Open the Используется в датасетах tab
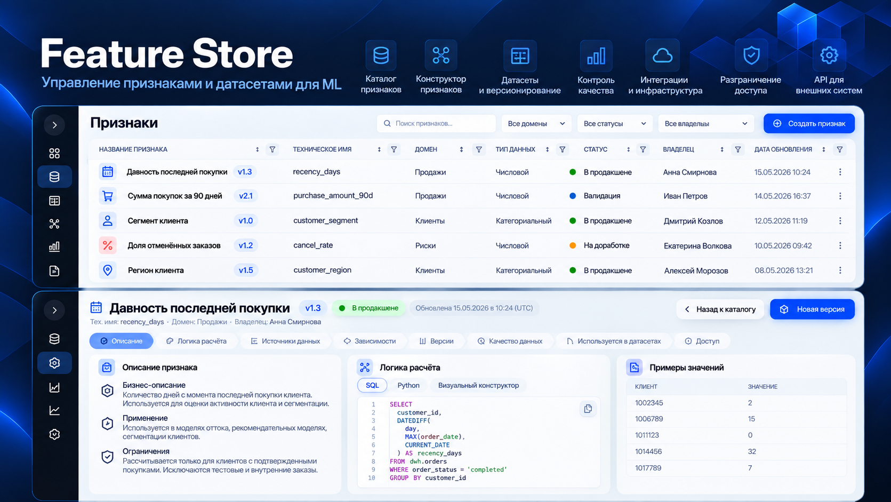Viewport: 891px width, 502px height. tap(613, 341)
